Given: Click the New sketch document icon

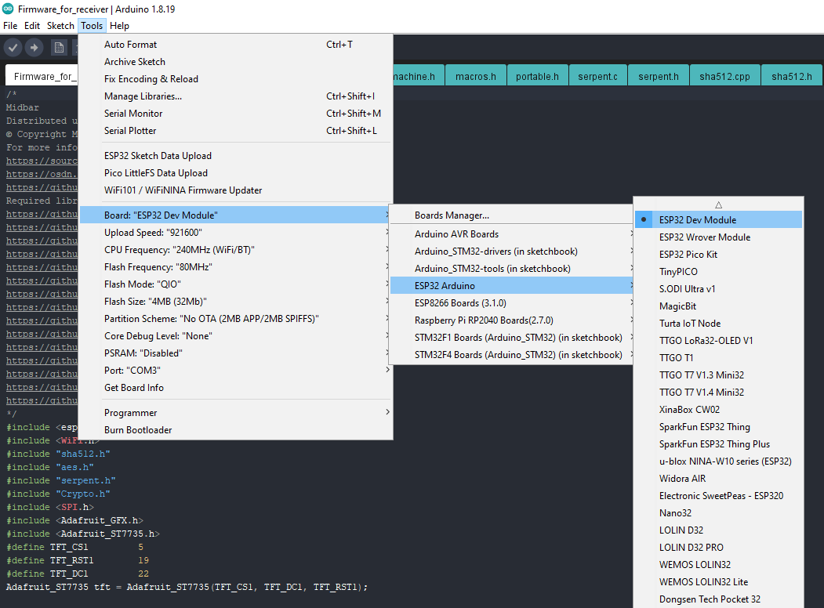Looking at the screenshot, I should point(59,48).
